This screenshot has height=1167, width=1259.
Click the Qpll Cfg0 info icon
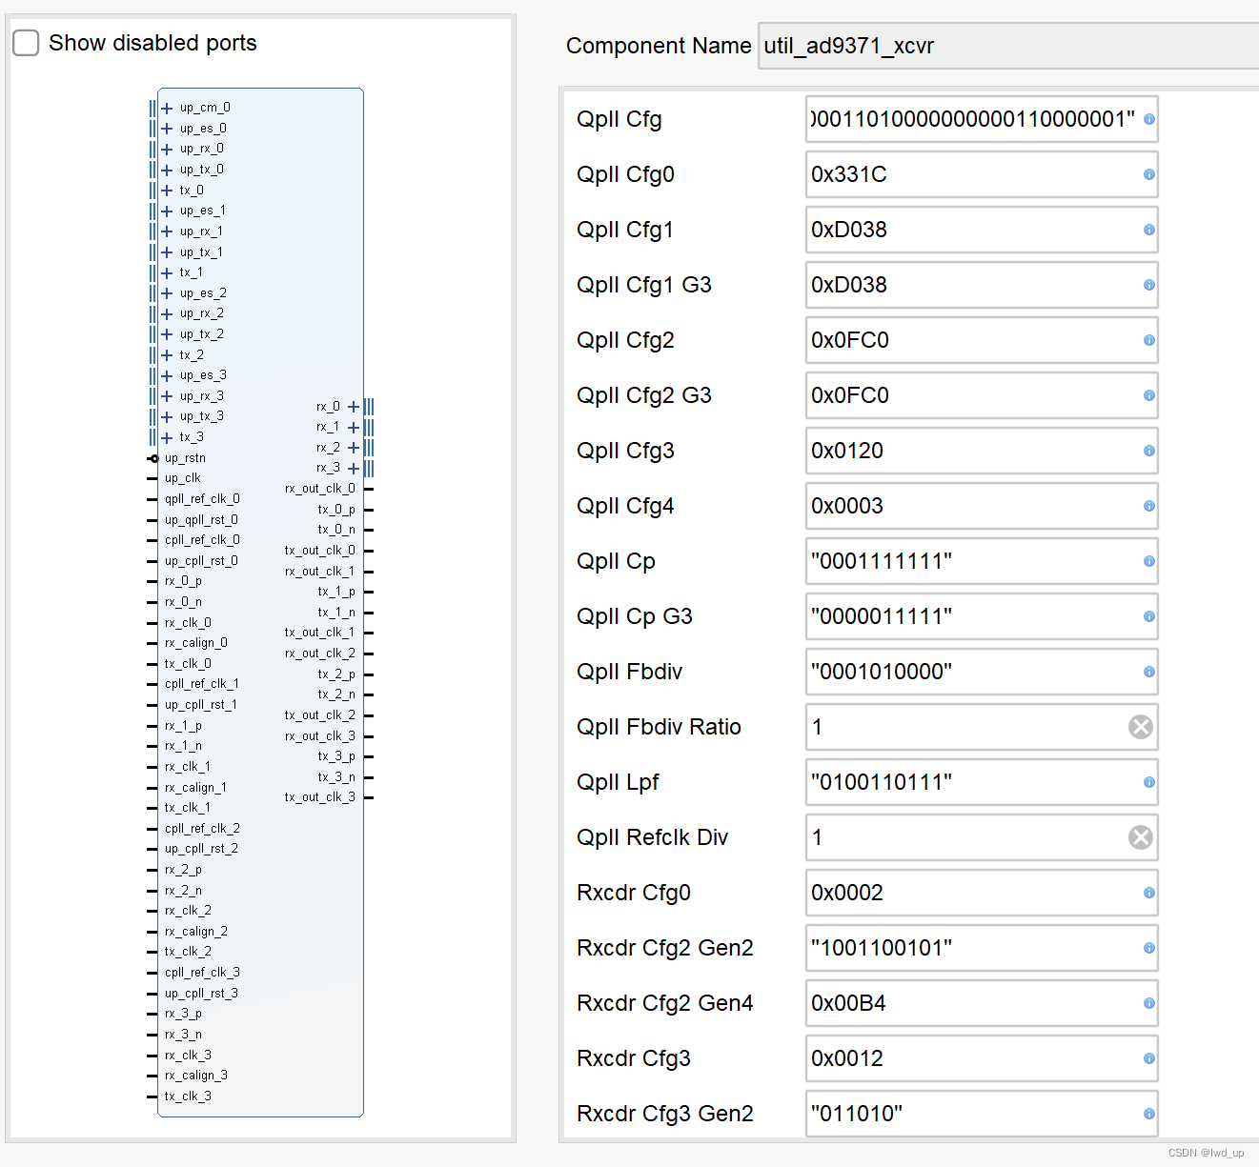(x=1149, y=174)
